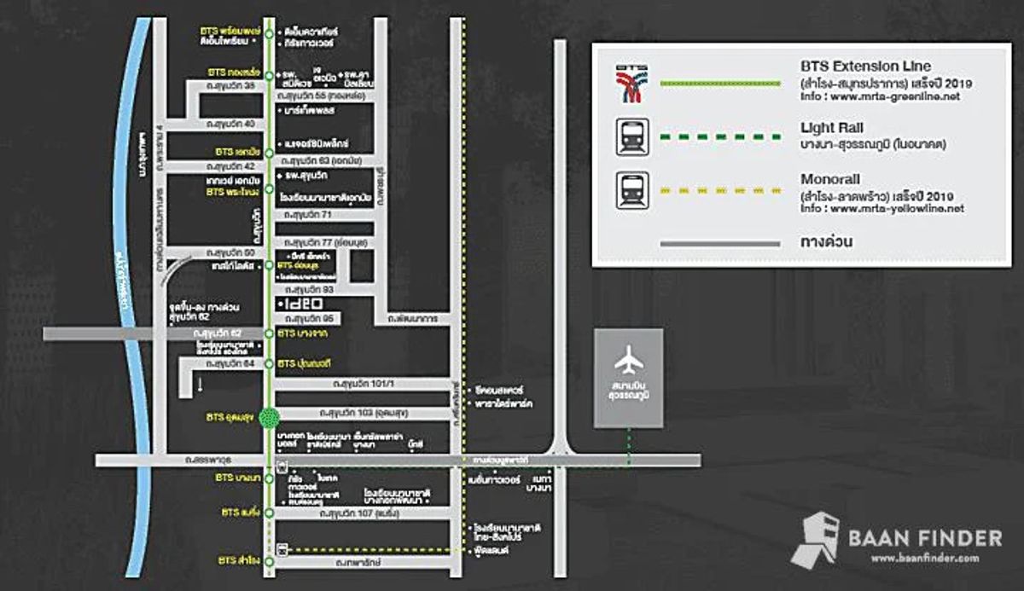Click the station circle at BTS ทองหล่อ
This screenshot has height=591, width=1024.
coord(270,74)
